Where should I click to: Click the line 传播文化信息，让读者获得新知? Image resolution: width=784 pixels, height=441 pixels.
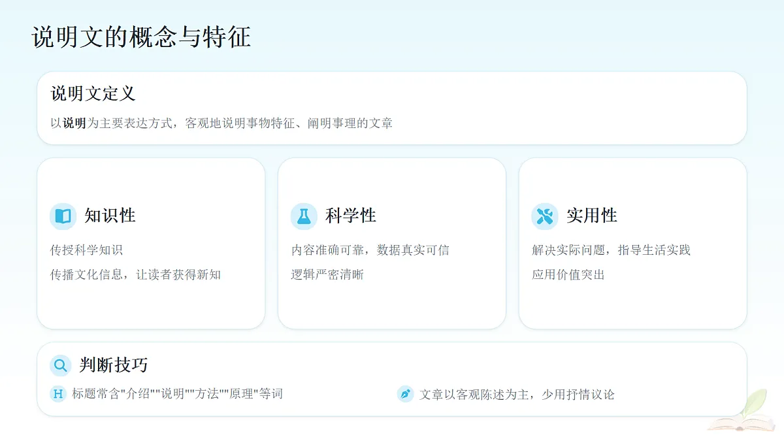[x=135, y=275]
